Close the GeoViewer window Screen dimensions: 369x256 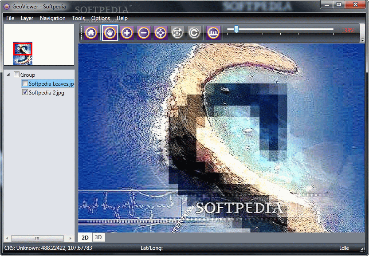(x=356, y=4)
